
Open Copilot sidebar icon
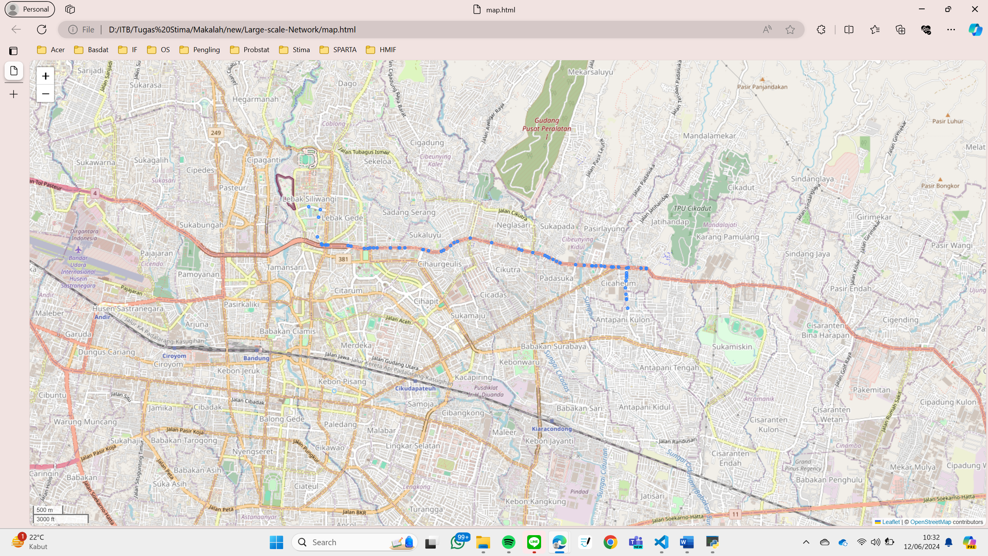tap(975, 30)
